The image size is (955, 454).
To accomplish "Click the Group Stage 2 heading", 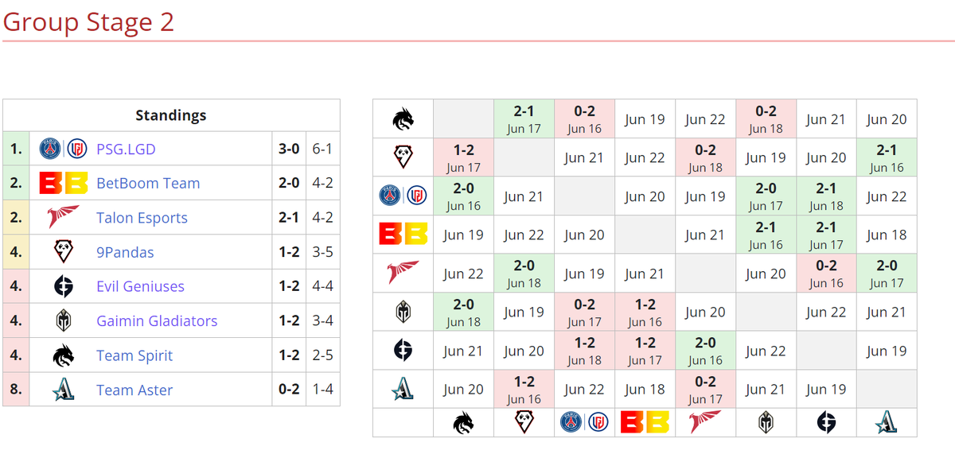I will point(88,21).
